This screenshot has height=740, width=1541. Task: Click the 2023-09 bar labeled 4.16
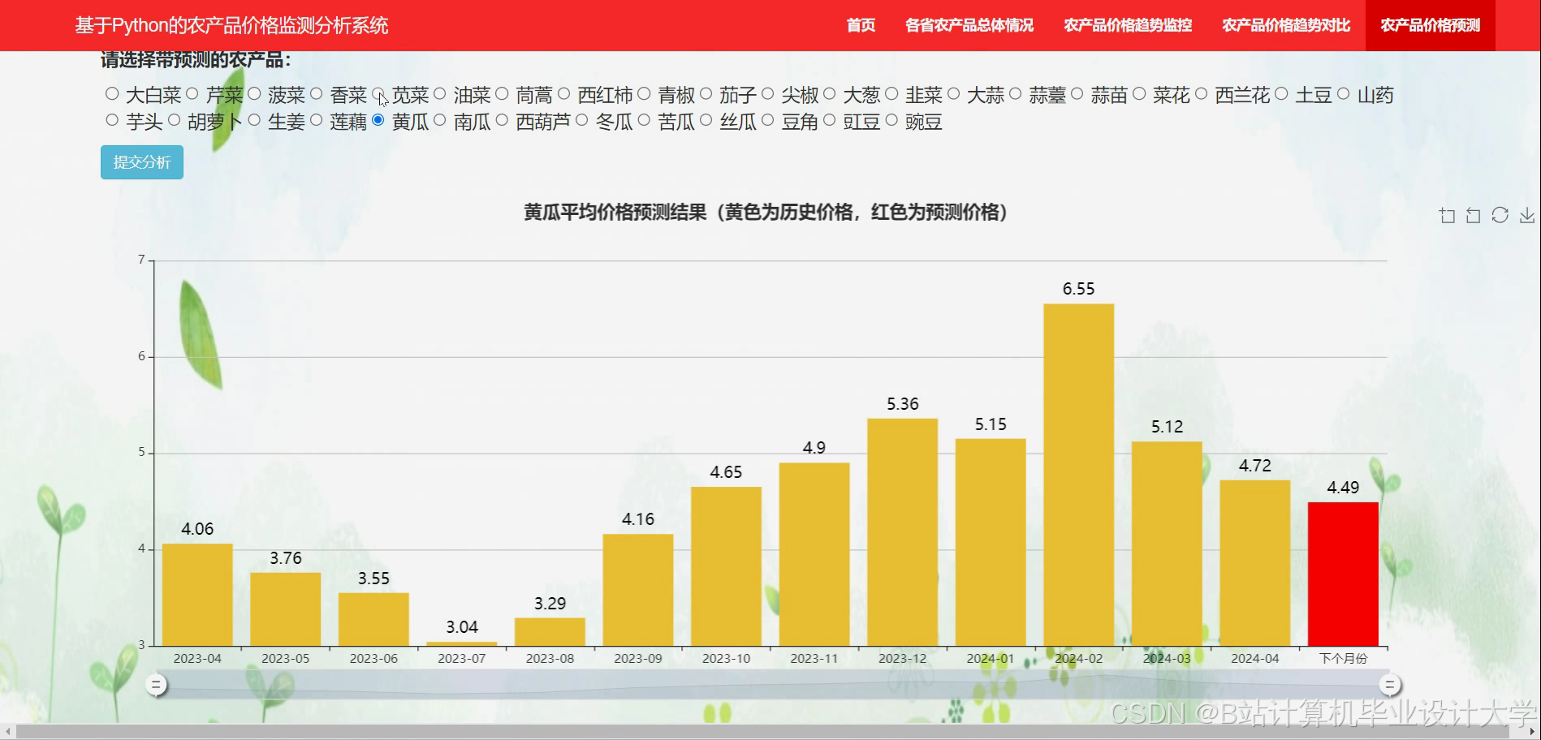tap(638, 590)
